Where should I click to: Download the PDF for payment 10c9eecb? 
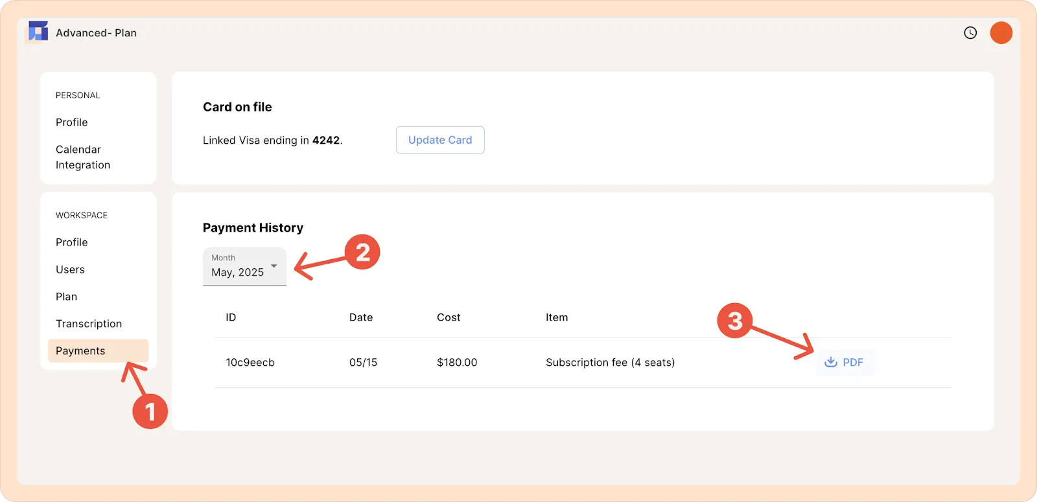point(845,362)
